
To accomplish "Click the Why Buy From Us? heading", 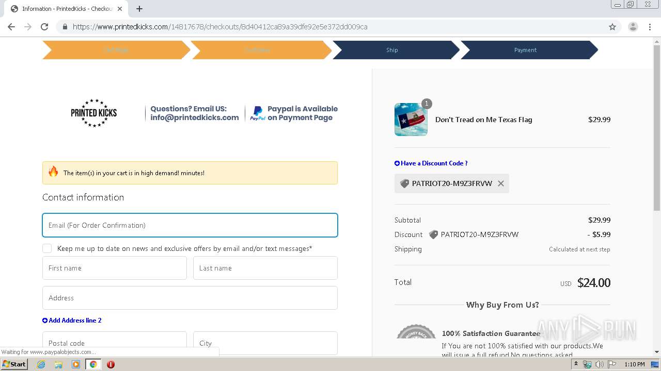I will [502, 305].
